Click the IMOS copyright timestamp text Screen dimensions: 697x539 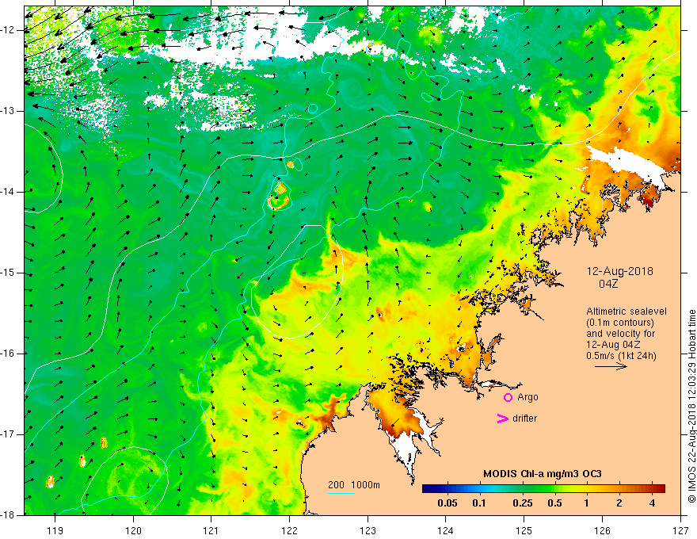691,406
